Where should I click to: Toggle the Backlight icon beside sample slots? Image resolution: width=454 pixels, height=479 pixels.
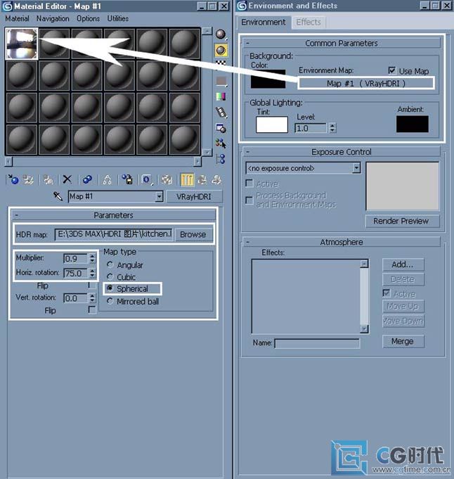pos(221,50)
